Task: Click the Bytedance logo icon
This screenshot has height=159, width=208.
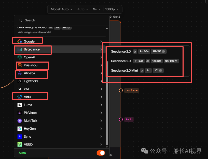Action: pos(20,49)
